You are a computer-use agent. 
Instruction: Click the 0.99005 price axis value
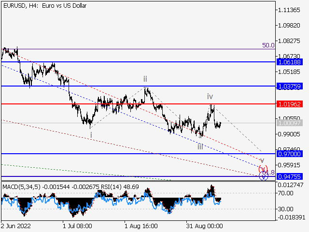pos(289,134)
